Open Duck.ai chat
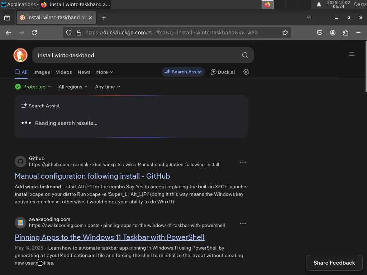Image resolution: width=367 pixels, height=275 pixels. point(223,72)
